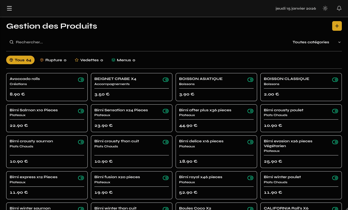
Task: Disable the BOISSON CLASSIQUE availability switch
Action: (335, 79)
